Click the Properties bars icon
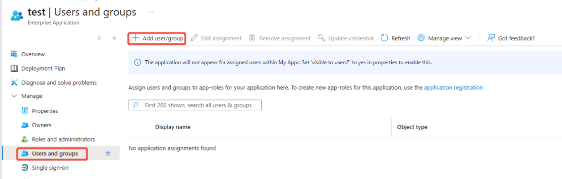The width and height of the screenshot is (562, 179). 25,111
